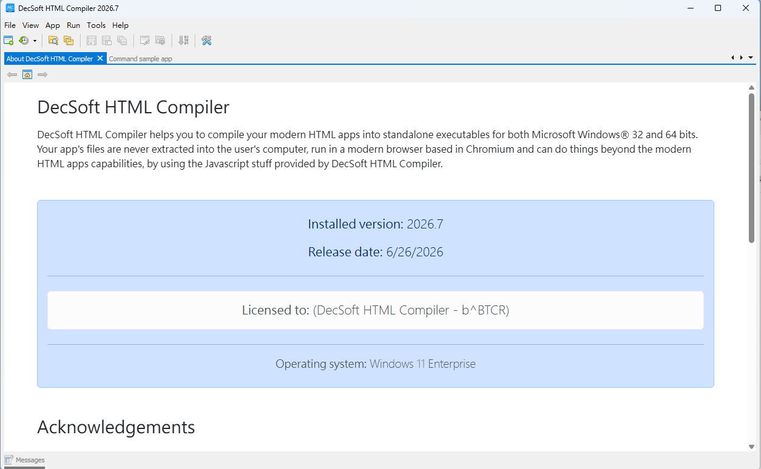This screenshot has height=469, width=761.
Task: Go to the home page icon
Action: point(27,75)
